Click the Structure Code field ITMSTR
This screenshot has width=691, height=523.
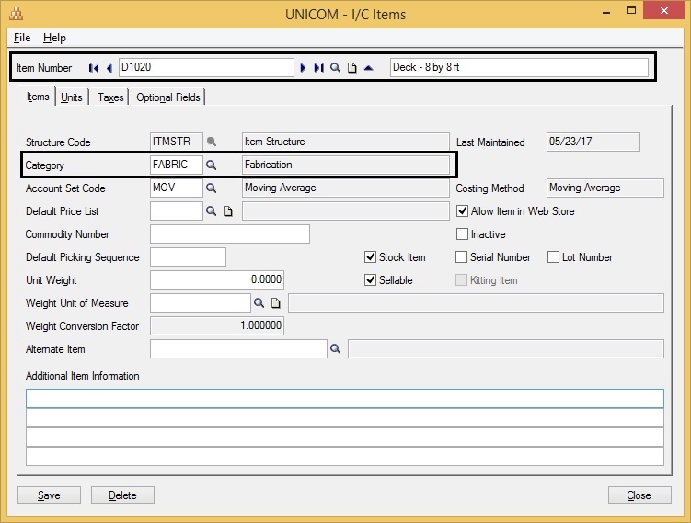pyautogui.click(x=177, y=142)
